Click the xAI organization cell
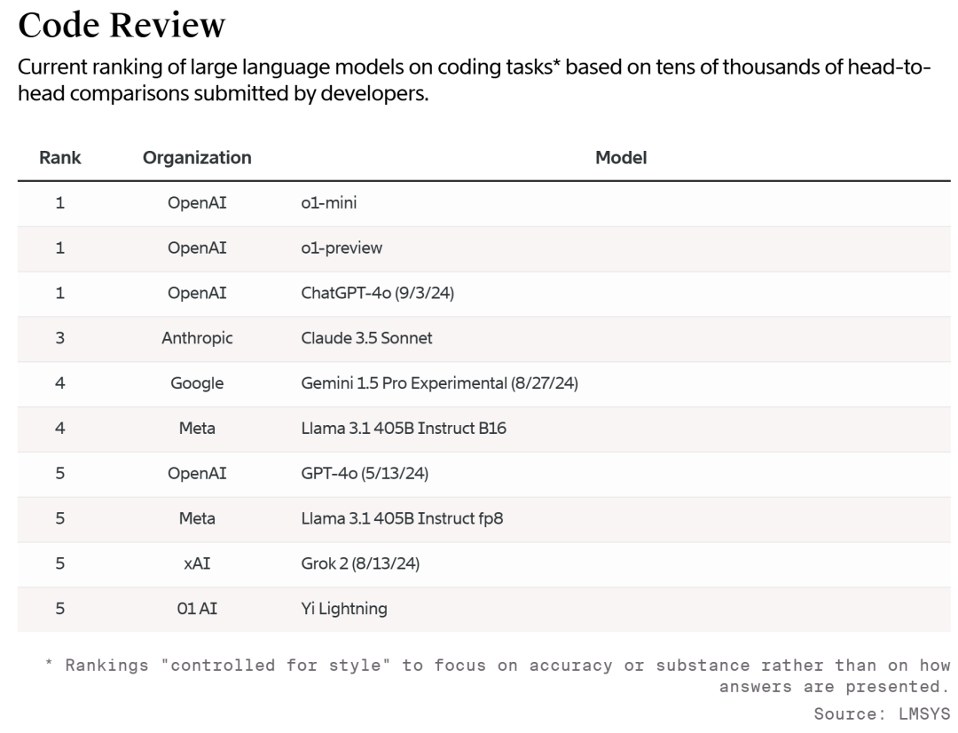This screenshot has width=958, height=733. 197,564
